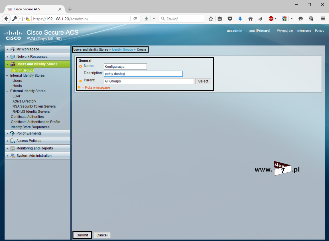This screenshot has height=241, width=329.
Task: Click the Szukaj search box
Action: [182, 19]
